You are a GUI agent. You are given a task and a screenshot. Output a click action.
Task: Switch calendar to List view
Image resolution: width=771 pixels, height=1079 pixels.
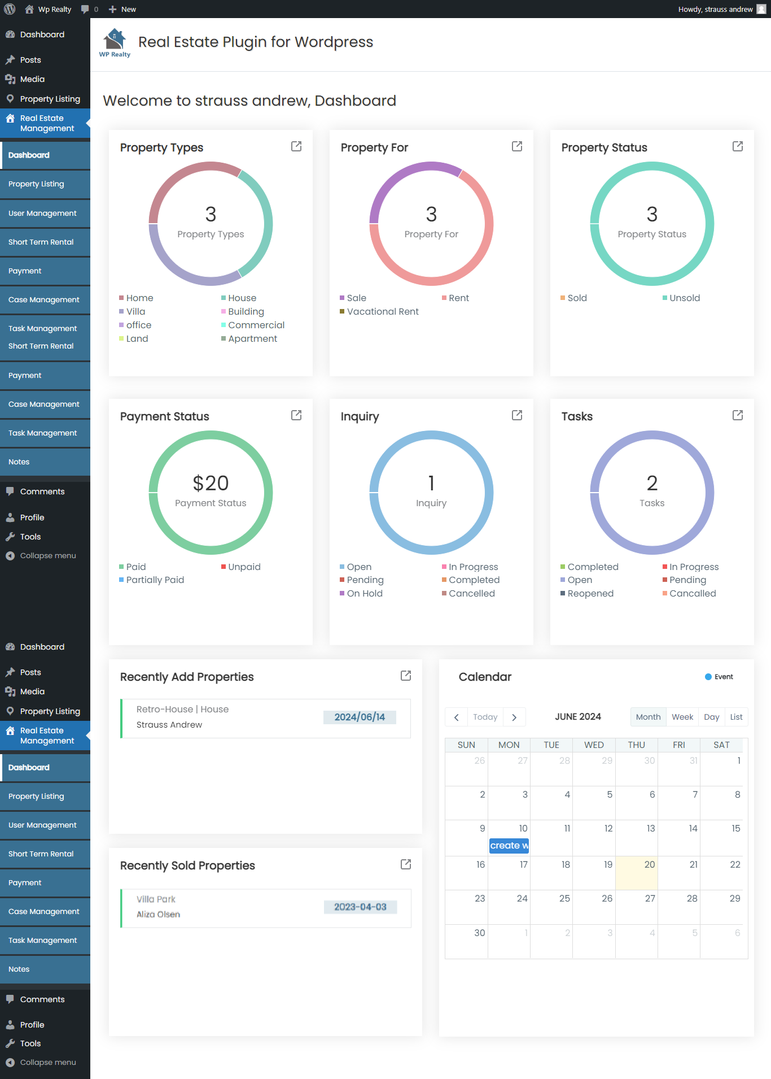point(736,717)
